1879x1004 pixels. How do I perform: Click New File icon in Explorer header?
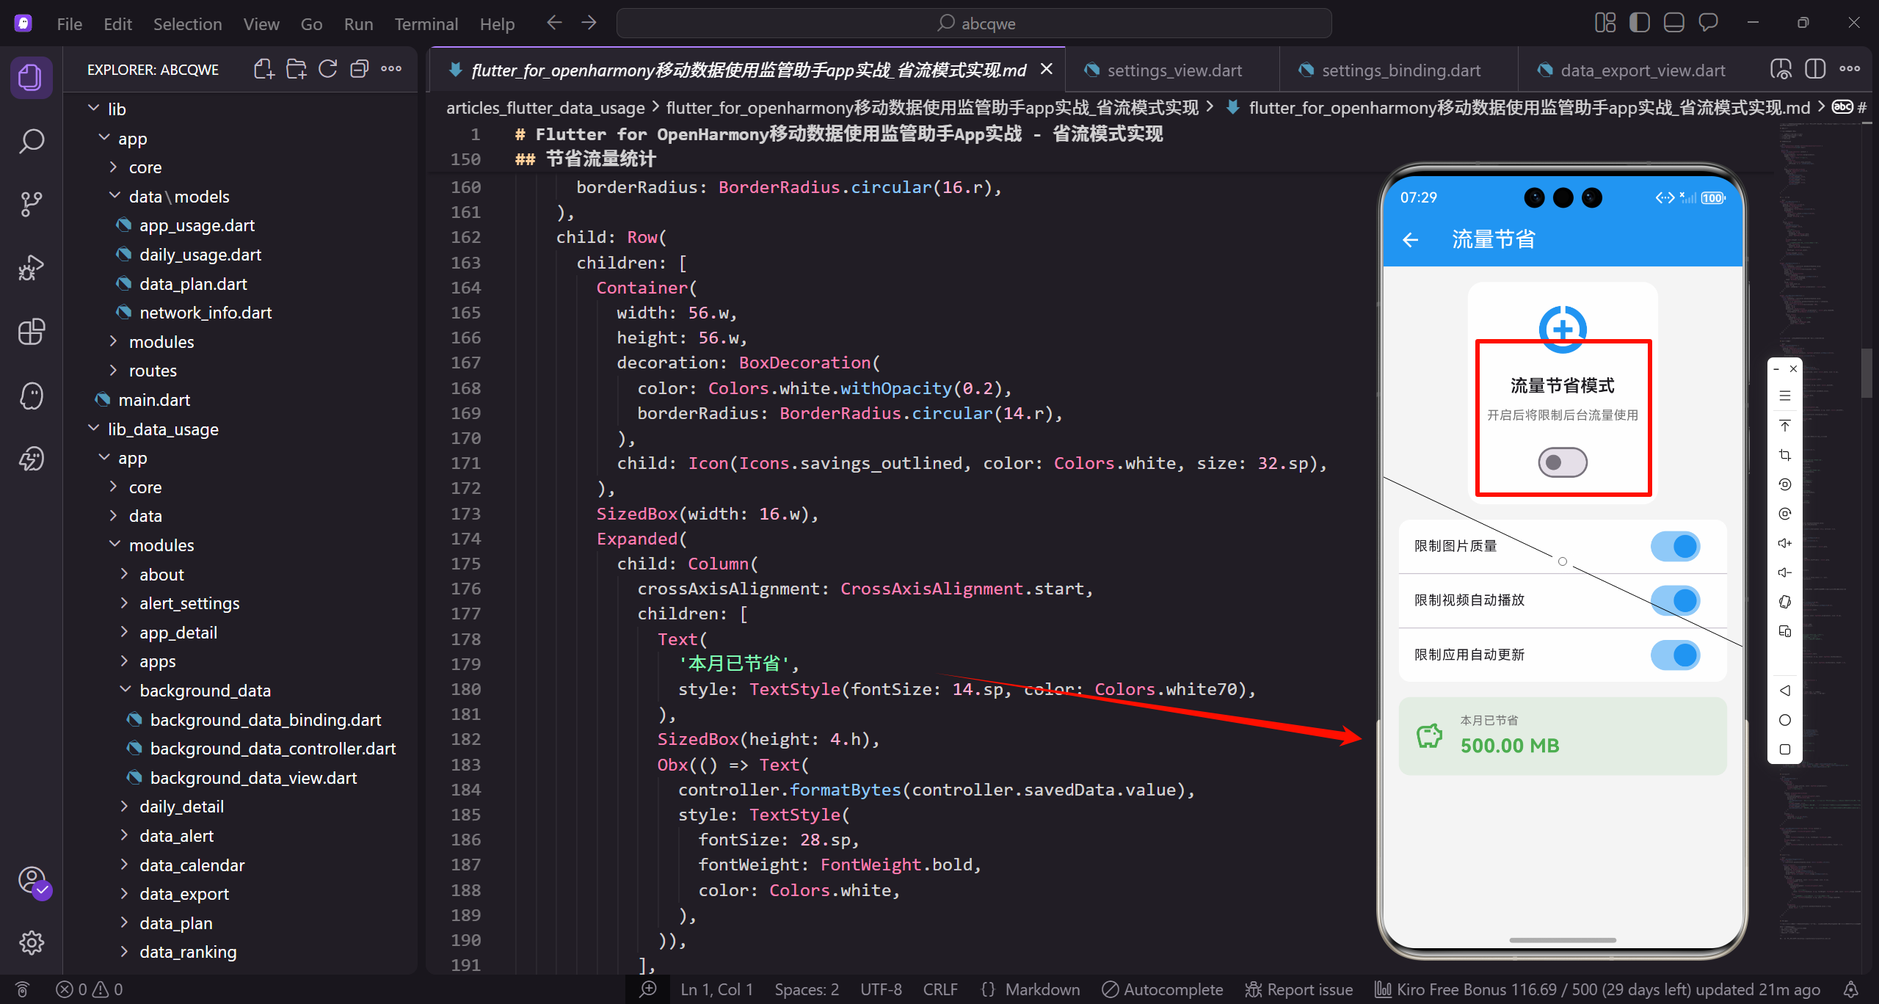point(264,69)
